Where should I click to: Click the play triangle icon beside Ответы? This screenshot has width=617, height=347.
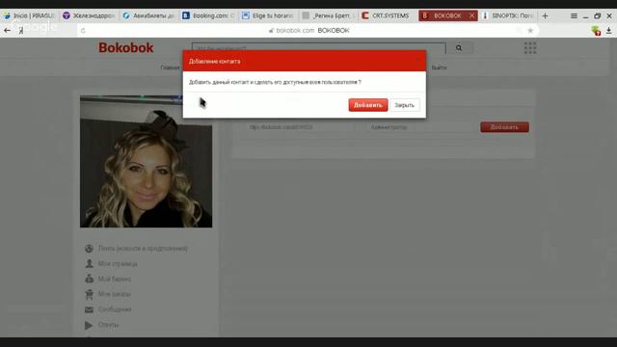89,325
